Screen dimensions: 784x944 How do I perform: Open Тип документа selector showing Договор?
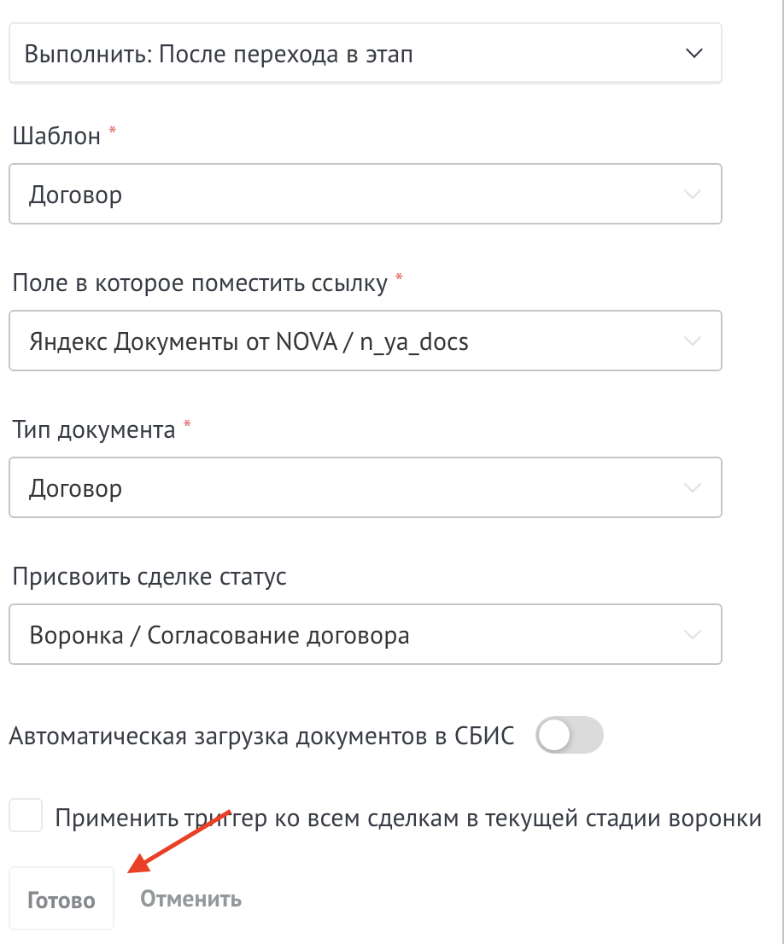[366, 487]
